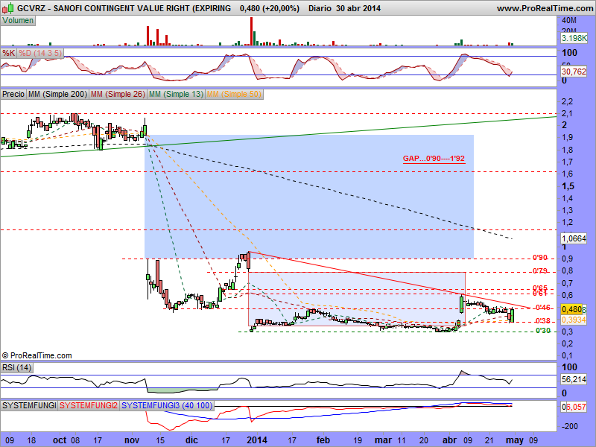The width and height of the screenshot is (596, 447).
Task: Click the SYSTEMFUNGI indicator label
Action: 29,405
